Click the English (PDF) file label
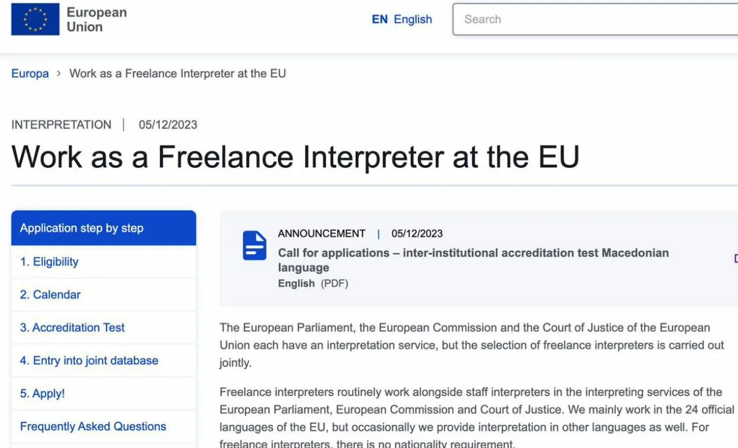 click(313, 284)
